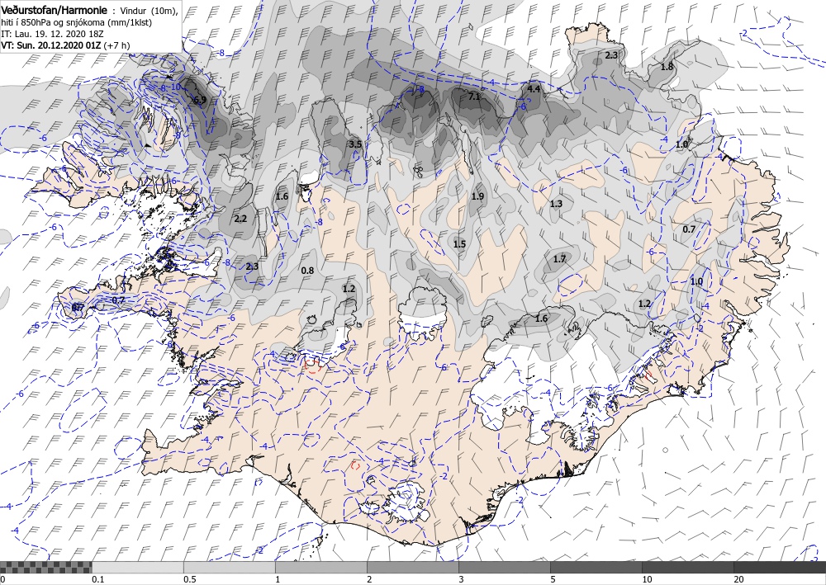Click the 0.1–0.5 legend color band

137,567
